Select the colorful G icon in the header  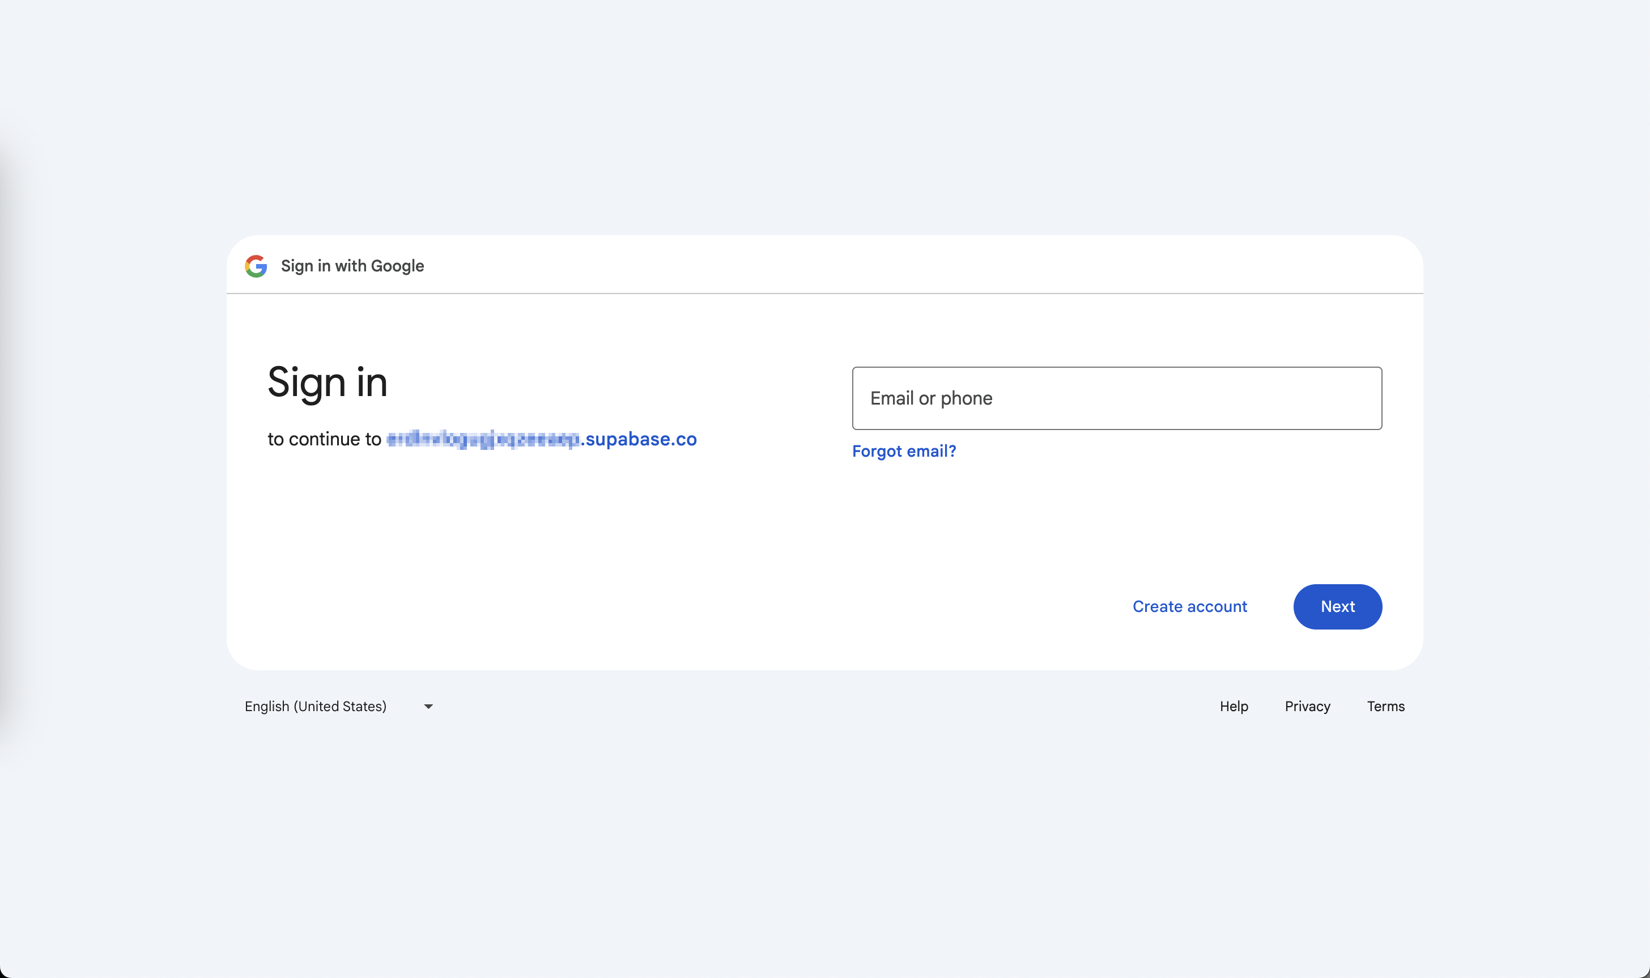pyautogui.click(x=256, y=266)
